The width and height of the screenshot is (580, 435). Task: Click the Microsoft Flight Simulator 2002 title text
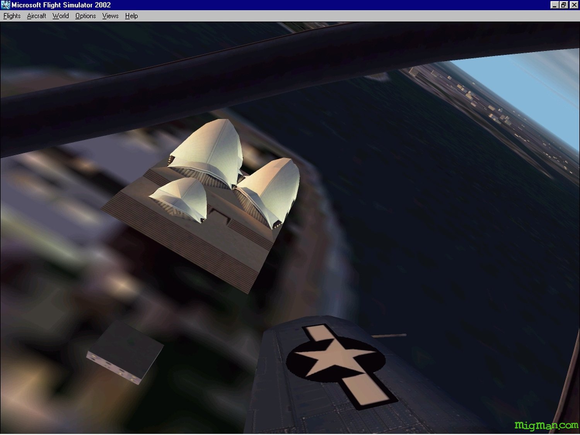tap(61, 5)
